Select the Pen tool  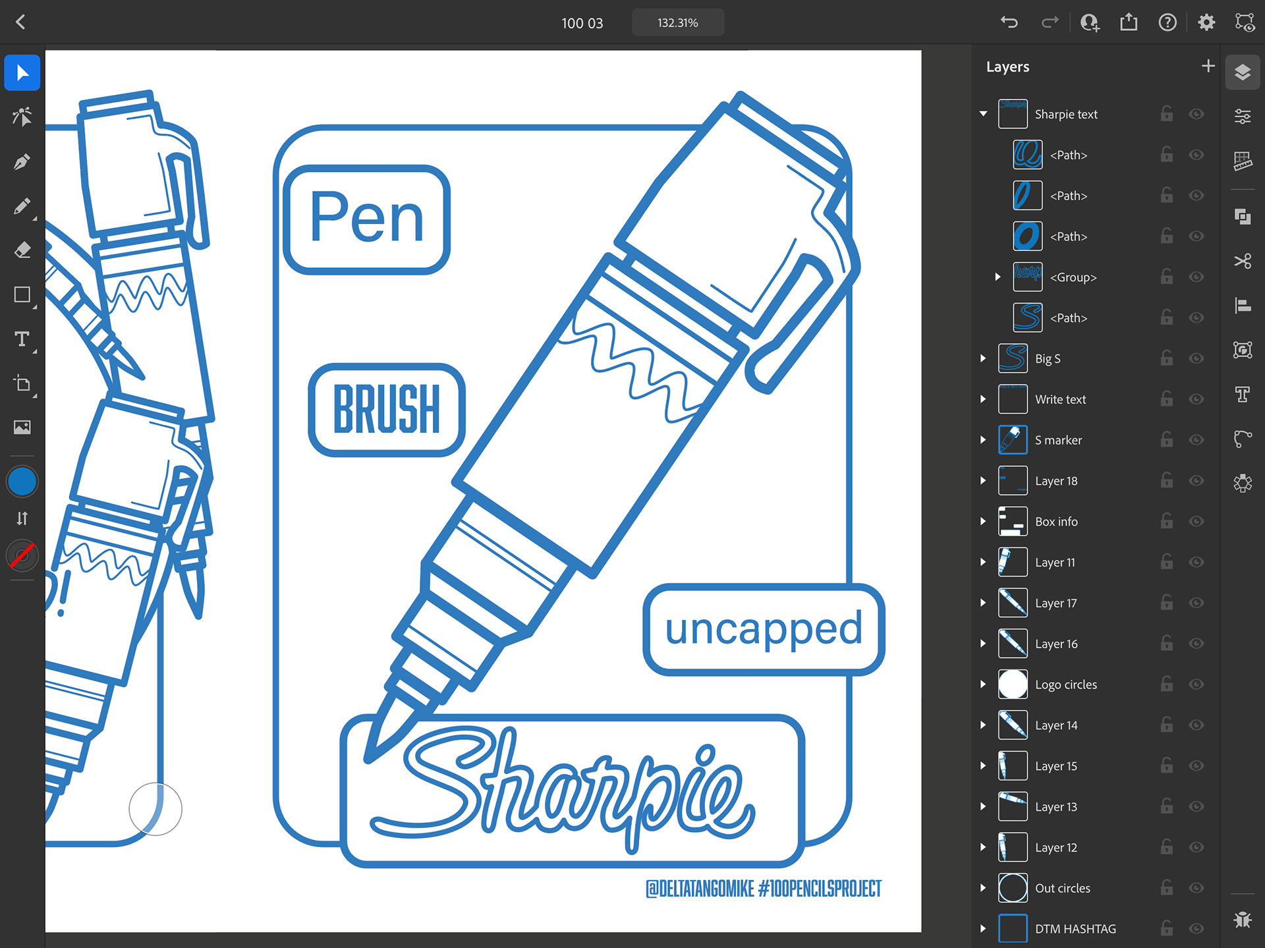22,161
